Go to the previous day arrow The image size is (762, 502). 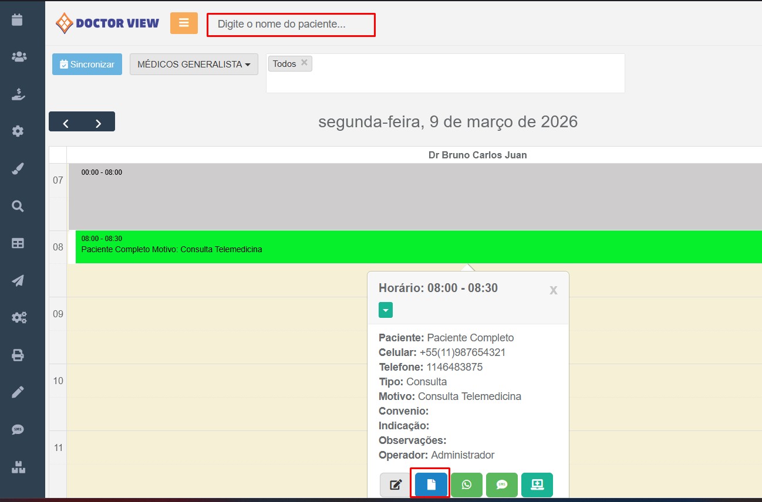tap(66, 123)
